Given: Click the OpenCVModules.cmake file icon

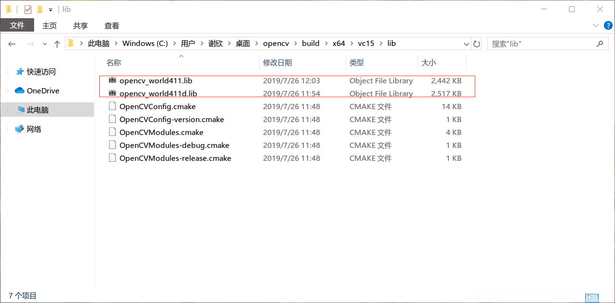Looking at the screenshot, I should tap(112, 132).
